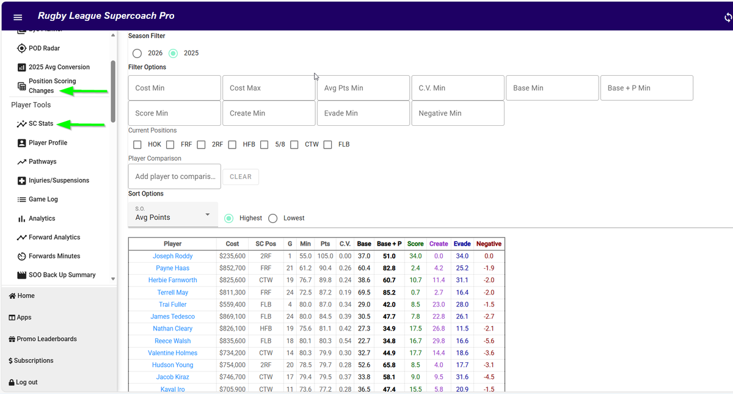This screenshot has width=733, height=394.
Task: Click the Base Min filter field
Action: point(552,88)
